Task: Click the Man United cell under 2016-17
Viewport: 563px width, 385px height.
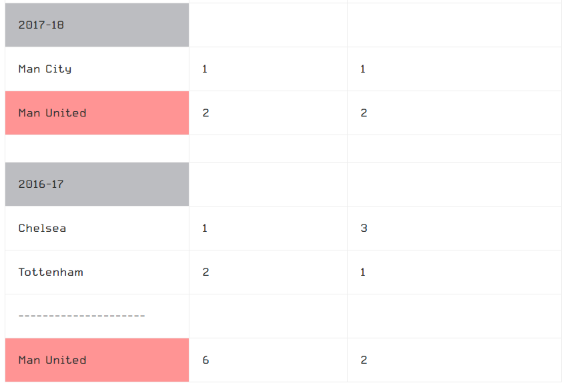Action: [x=97, y=360]
